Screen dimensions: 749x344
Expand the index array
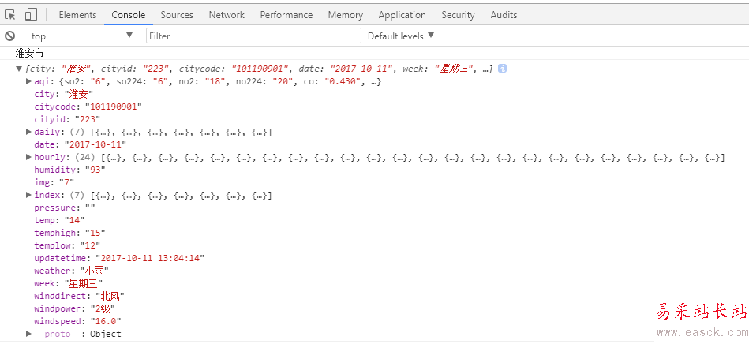[x=29, y=195]
